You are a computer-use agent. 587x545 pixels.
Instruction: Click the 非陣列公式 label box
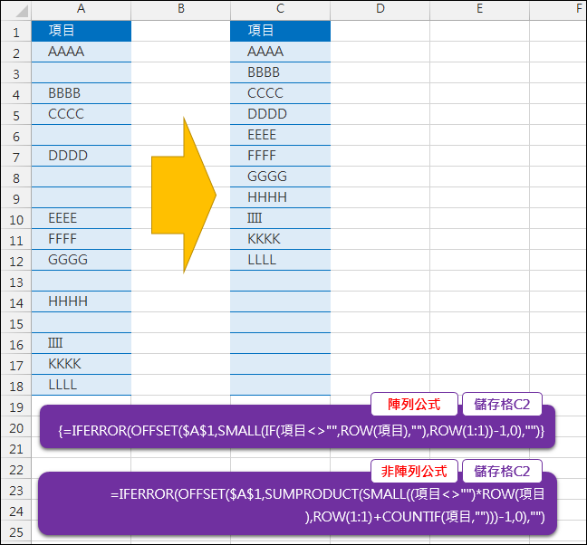(414, 471)
